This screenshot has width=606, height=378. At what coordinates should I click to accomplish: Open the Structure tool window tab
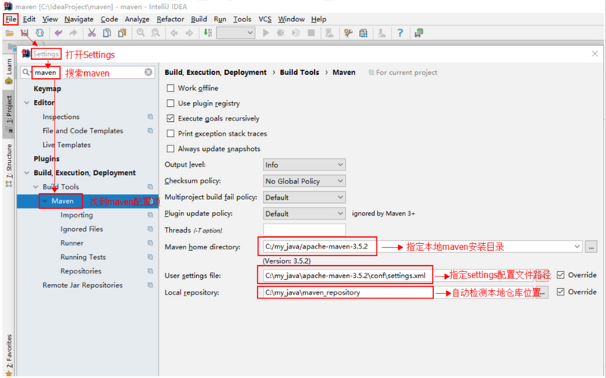click(x=8, y=166)
